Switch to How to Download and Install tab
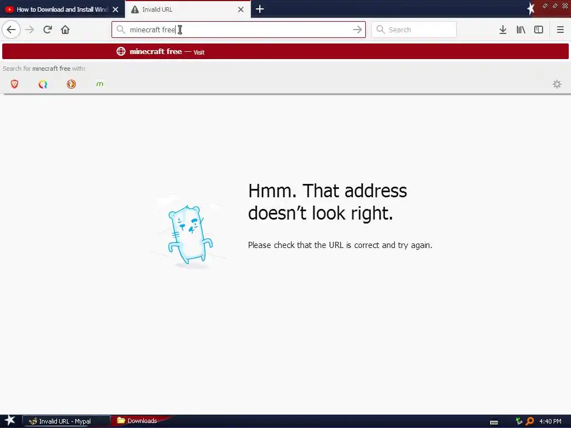Image resolution: width=571 pixels, height=428 pixels. pyautogui.click(x=62, y=9)
